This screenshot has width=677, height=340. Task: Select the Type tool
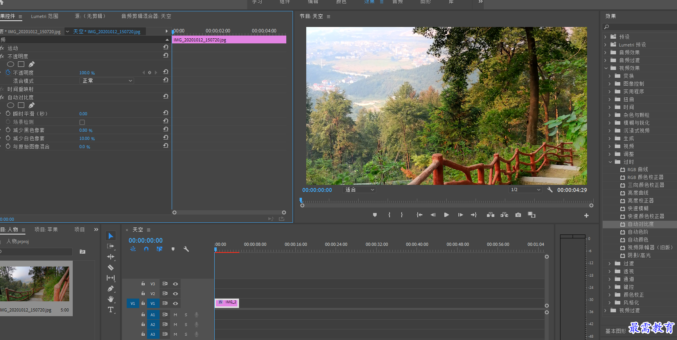pyautogui.click(x=111, y=310)
